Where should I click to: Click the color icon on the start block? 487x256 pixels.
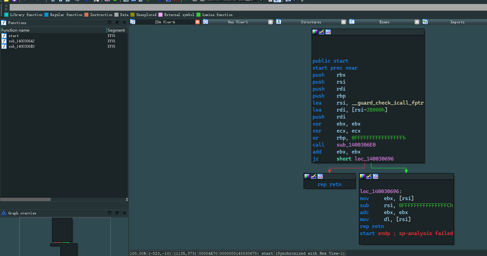coord(315,32)
